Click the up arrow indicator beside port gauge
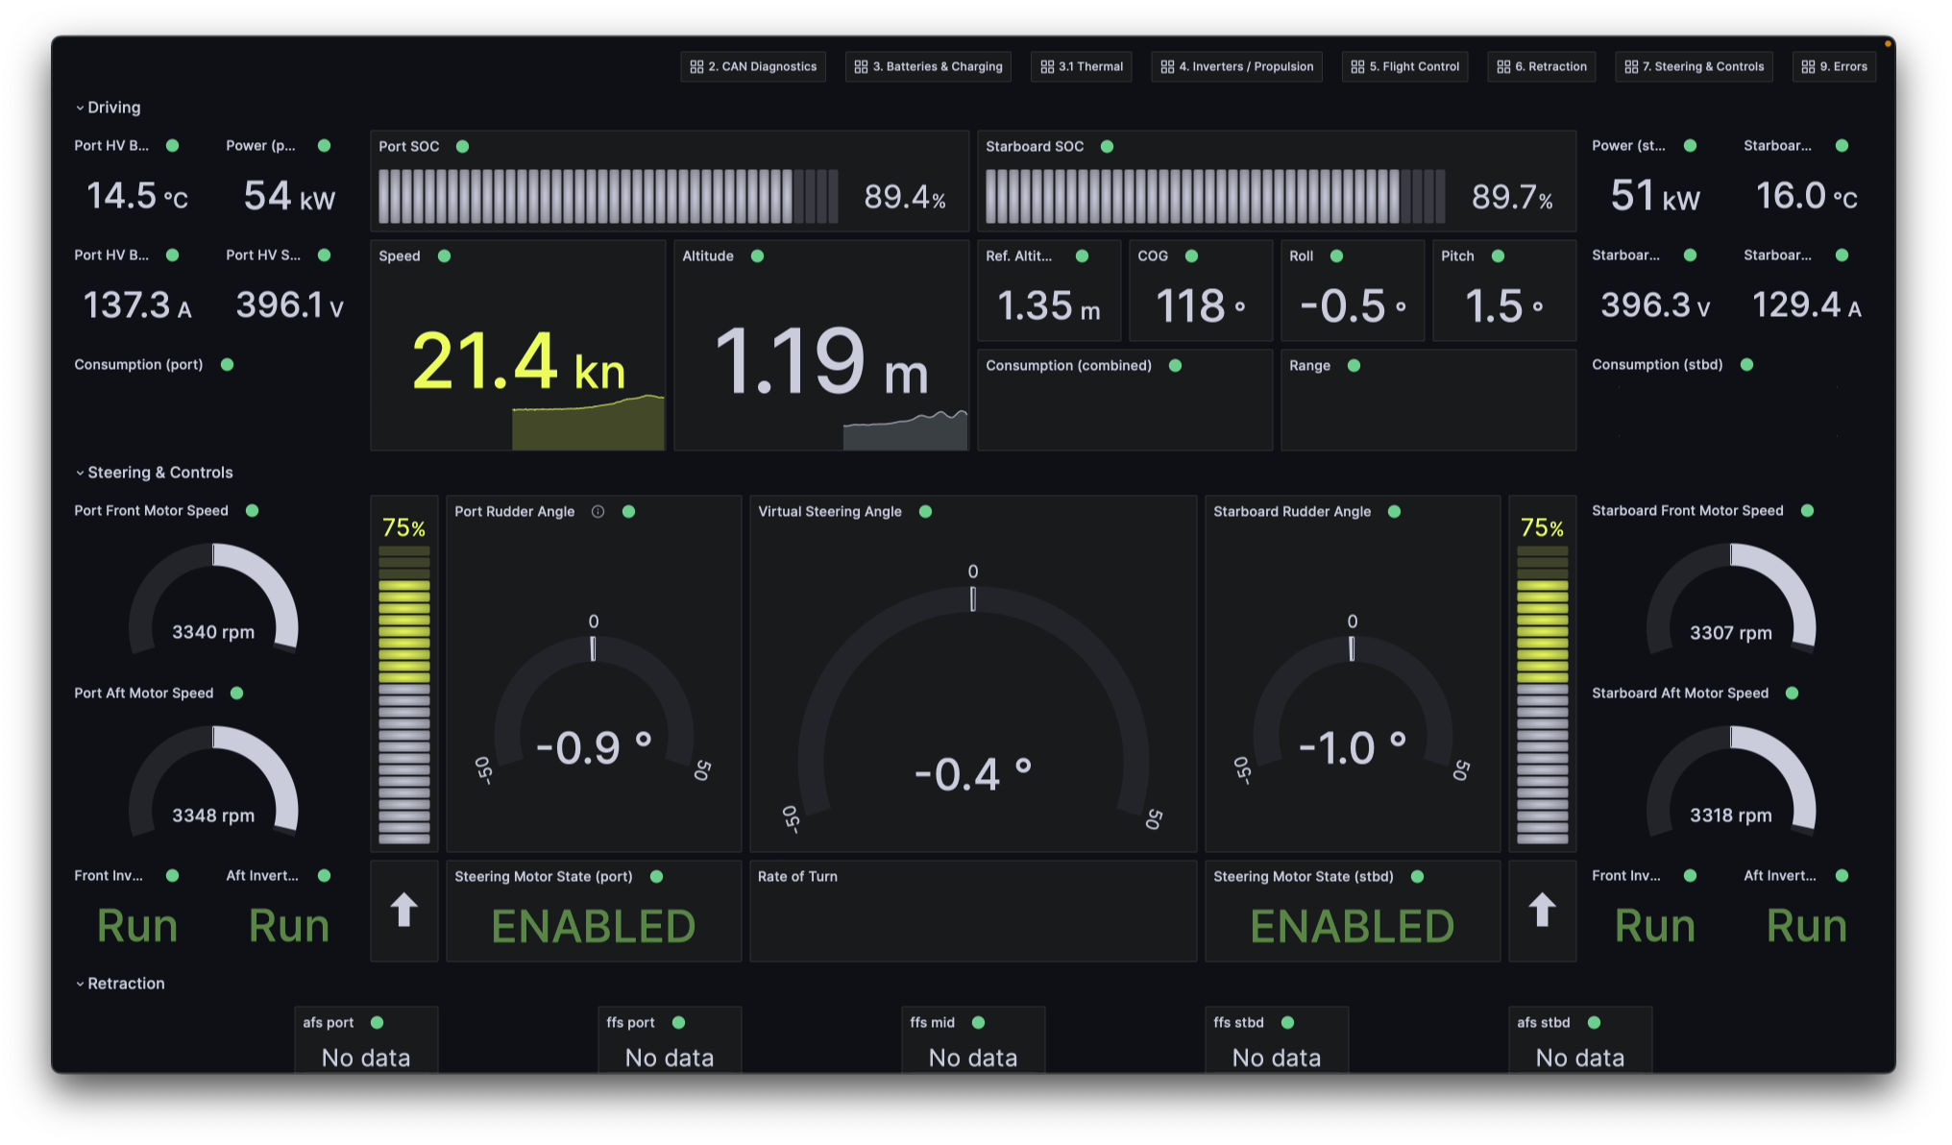The image size is (1952, 1145). (403, 910)
